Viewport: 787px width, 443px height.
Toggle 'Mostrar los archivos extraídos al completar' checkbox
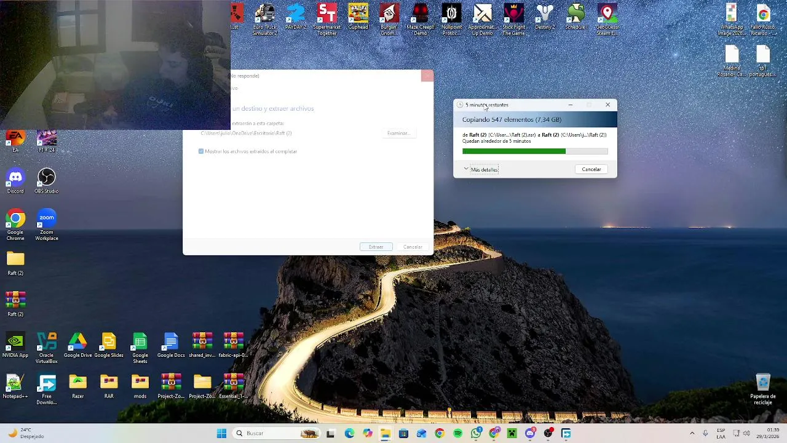click(201, 151)
